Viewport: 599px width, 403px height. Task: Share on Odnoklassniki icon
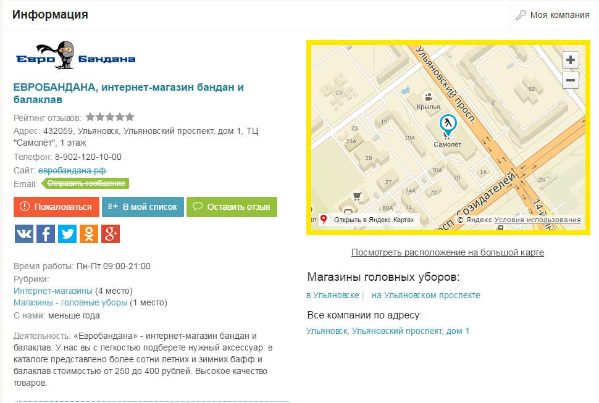(89, 233)
